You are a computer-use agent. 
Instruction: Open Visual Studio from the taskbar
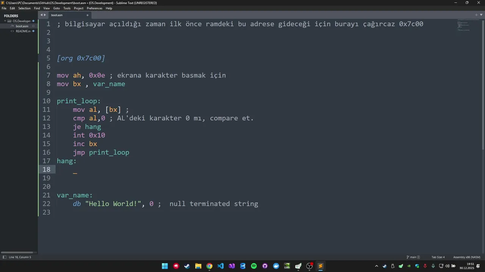point(232,266)
